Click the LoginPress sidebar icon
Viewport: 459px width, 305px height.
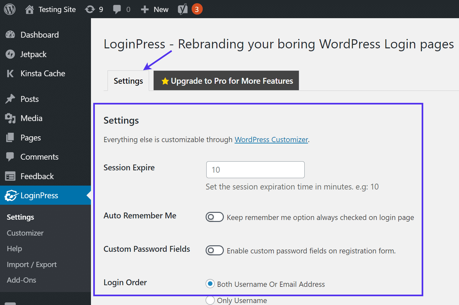[10, 195]
